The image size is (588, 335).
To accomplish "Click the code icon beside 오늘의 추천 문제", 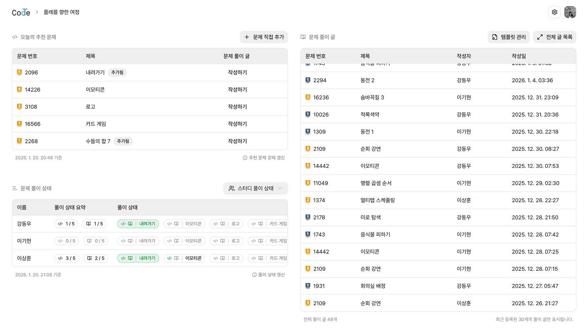I will coord(14,37).
